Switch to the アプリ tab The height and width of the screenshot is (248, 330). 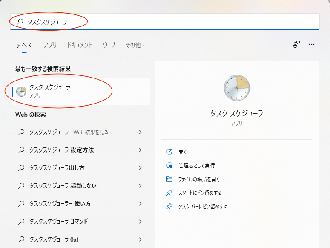(x=50, y=45)
